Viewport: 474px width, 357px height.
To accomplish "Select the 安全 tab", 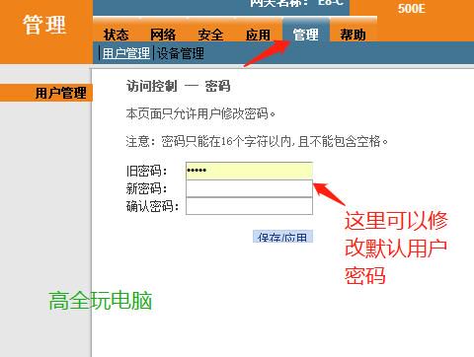I will [210, 35].
